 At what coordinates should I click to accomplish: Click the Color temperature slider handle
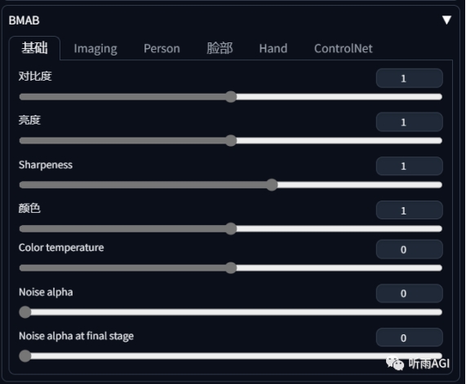(x=231, y=268)
